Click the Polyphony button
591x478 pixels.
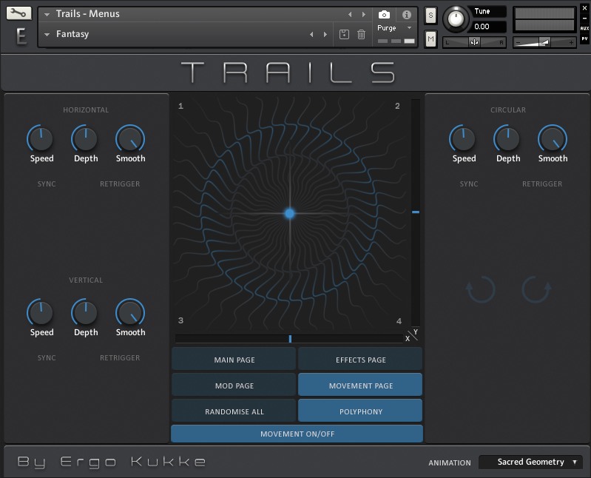360,411
